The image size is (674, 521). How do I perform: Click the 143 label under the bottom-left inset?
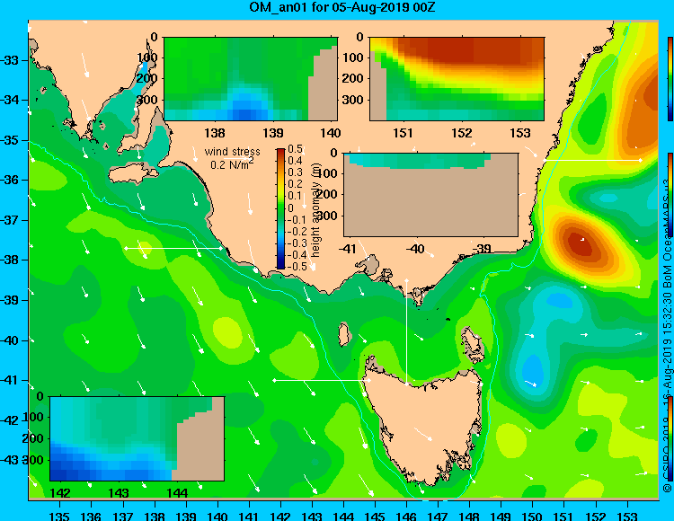point(119,493)
